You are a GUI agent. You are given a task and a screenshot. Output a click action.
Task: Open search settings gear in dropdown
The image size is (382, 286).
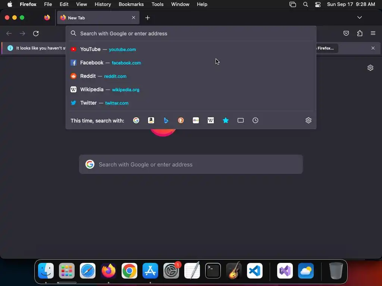(309, 120)
